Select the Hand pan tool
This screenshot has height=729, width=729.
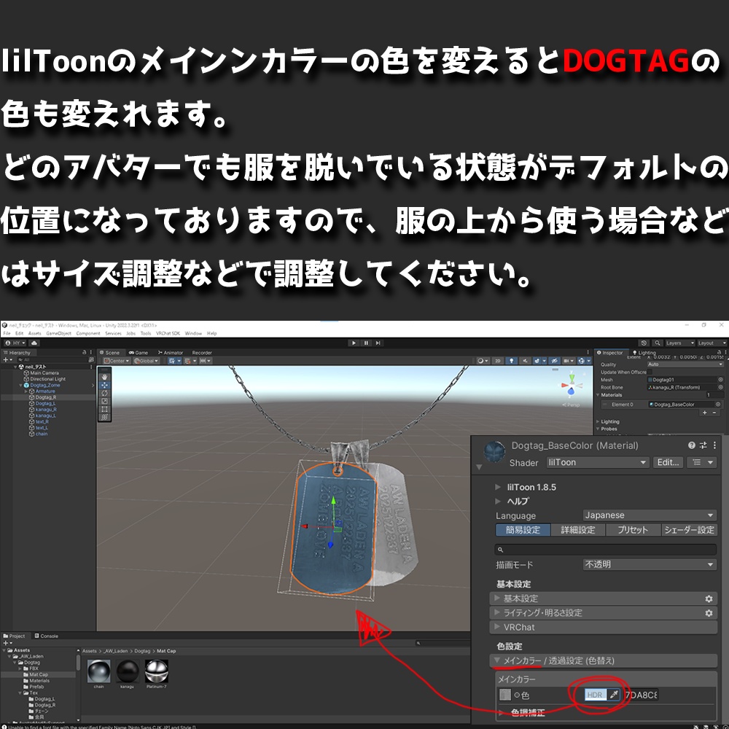[105, 376]
